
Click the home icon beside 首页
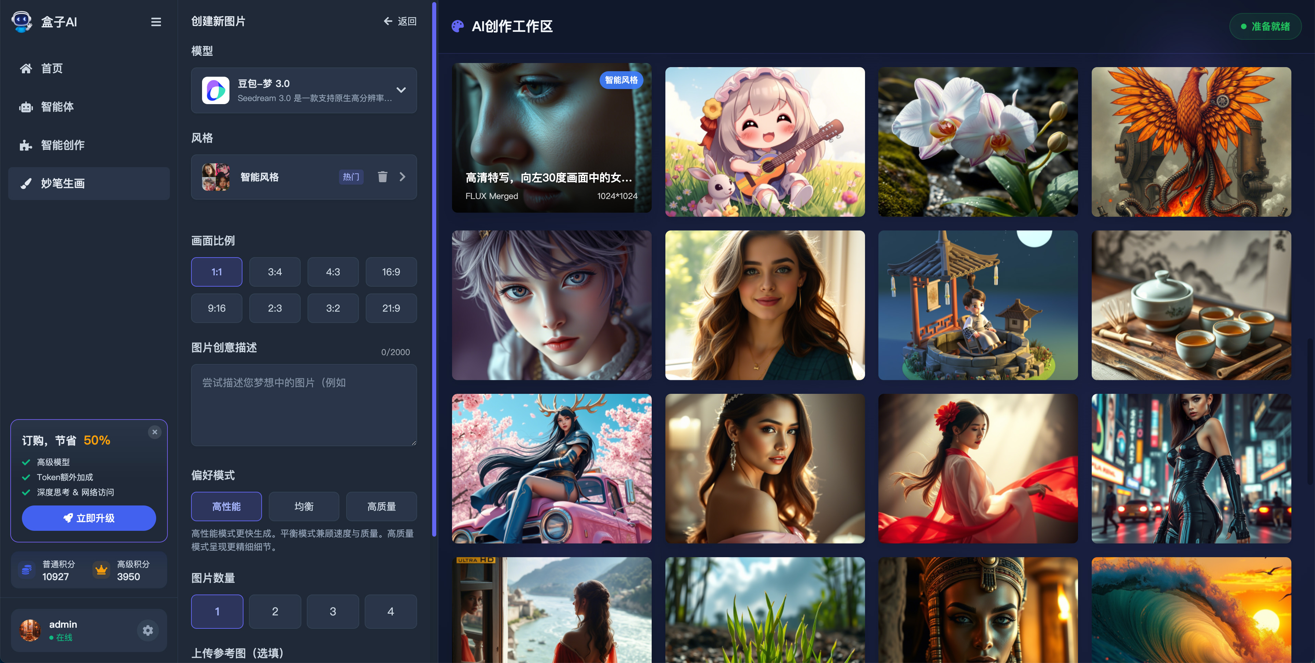pos(26,68)
